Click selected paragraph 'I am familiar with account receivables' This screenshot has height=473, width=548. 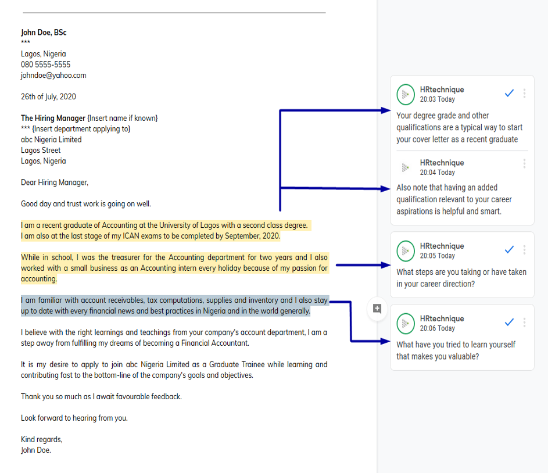coord(174,306)
